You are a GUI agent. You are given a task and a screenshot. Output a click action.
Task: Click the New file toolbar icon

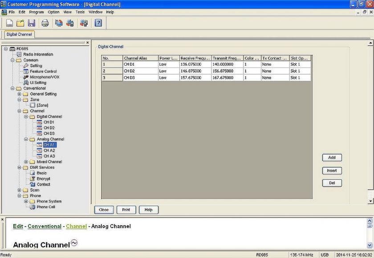tap(9, 23)
